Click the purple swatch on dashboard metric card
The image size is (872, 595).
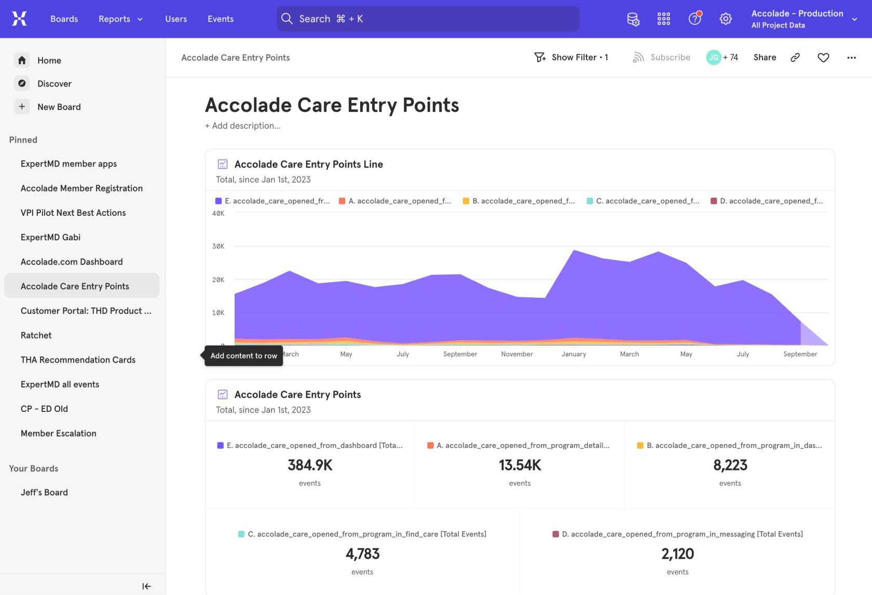tap(221, 446)
